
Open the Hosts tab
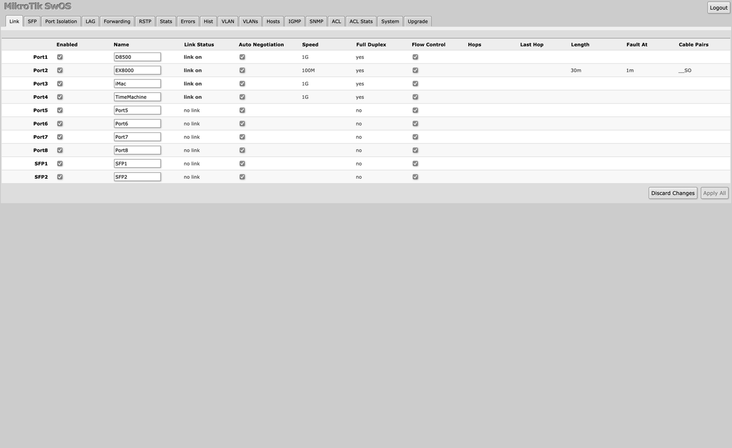(273, 21)
